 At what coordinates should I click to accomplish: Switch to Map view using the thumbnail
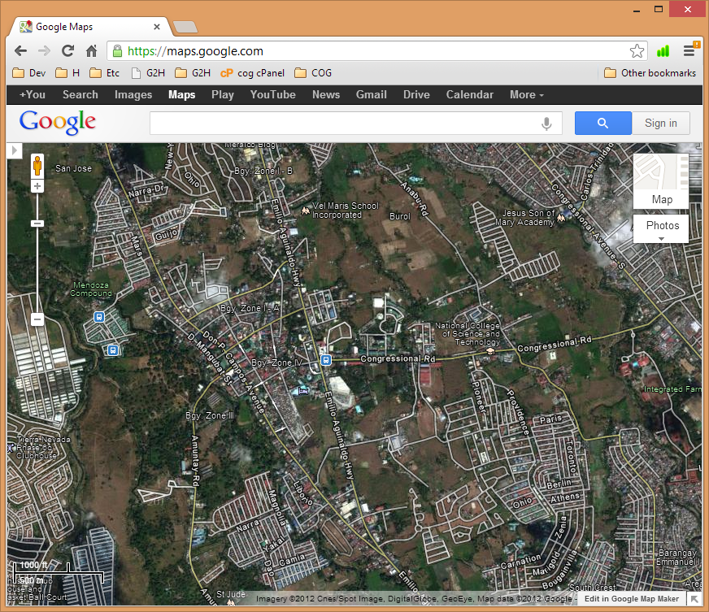coord(661,180)
